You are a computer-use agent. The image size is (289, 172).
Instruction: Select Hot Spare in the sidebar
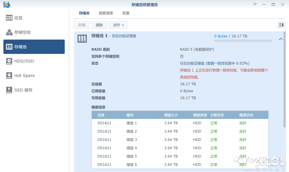(24, 75)
